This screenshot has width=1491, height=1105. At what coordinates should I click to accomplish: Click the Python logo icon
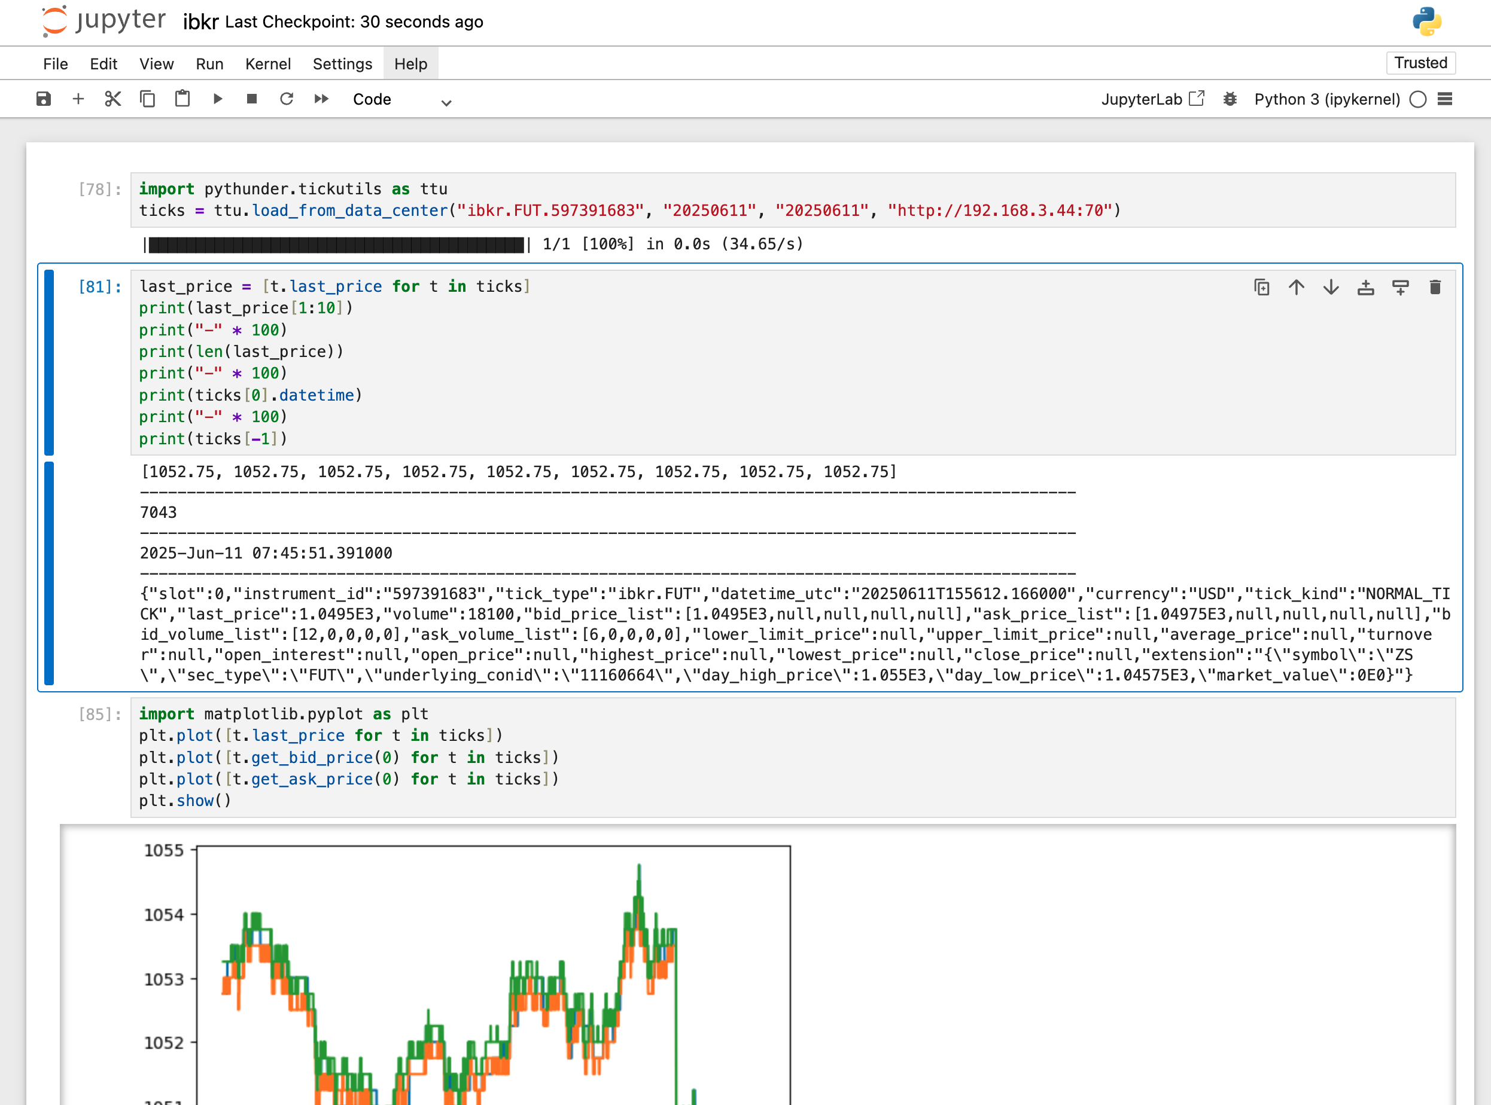1427,22
